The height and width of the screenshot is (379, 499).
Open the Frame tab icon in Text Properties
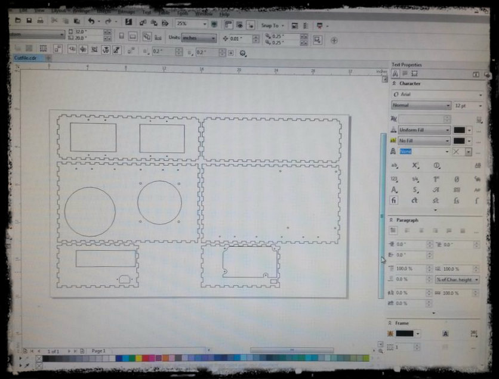pyautogui.click(x=414, y=74)
